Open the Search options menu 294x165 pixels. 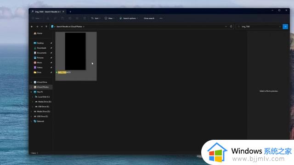point(129,18)
